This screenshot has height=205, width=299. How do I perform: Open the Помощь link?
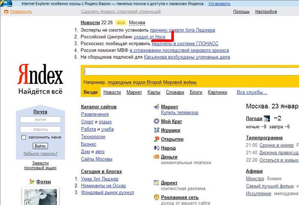tap(241, 12)
